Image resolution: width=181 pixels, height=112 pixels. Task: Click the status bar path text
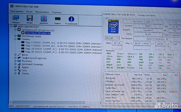click(x=50, y=106)
